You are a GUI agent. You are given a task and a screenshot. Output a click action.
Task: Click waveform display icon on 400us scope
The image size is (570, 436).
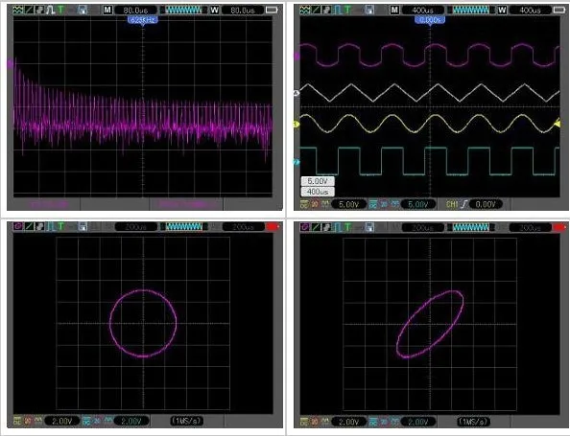point(304,11)
